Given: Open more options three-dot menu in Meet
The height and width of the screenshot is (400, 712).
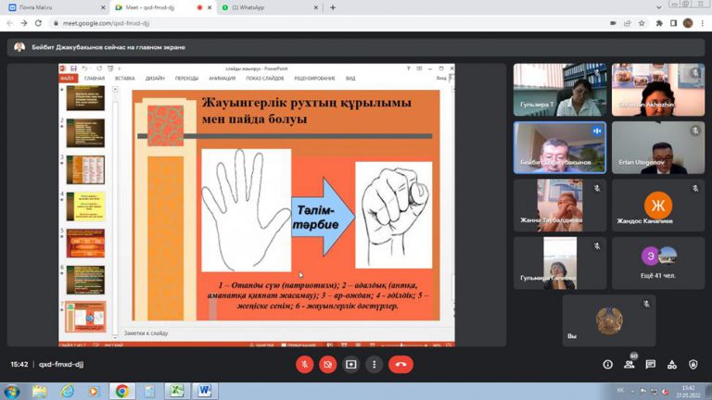Looking at the screenshot, I should click(x=374, y=364).
